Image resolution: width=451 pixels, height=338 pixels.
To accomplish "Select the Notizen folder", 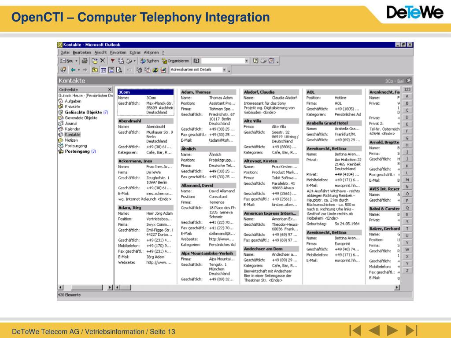I will pyautogui.click(x=71, y=140).
